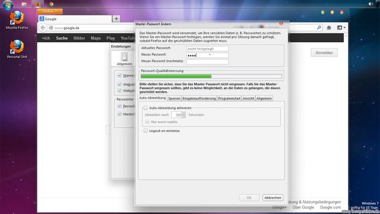380x214 pixels.
Task: Open Nutzungsbedingungen footer link
Action: pos(322,202)
